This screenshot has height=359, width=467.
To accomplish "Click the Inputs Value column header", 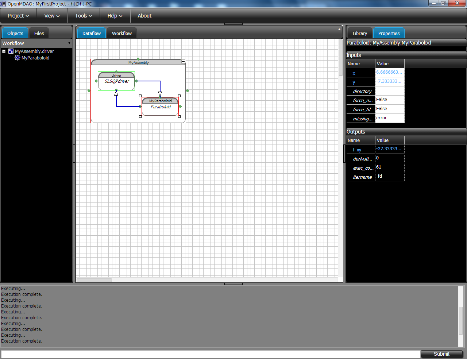I will tap(390, 63).
